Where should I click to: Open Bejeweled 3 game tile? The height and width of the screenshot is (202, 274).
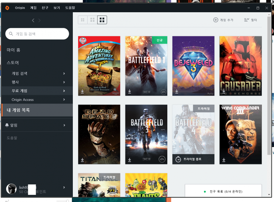coord(193,66)
